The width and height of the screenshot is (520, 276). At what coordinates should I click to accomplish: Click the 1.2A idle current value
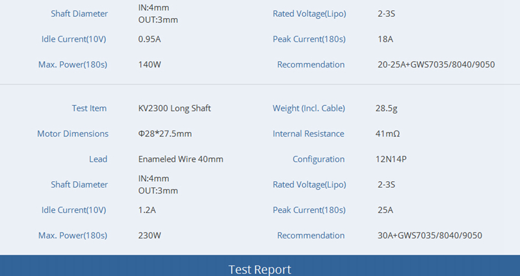147,210
